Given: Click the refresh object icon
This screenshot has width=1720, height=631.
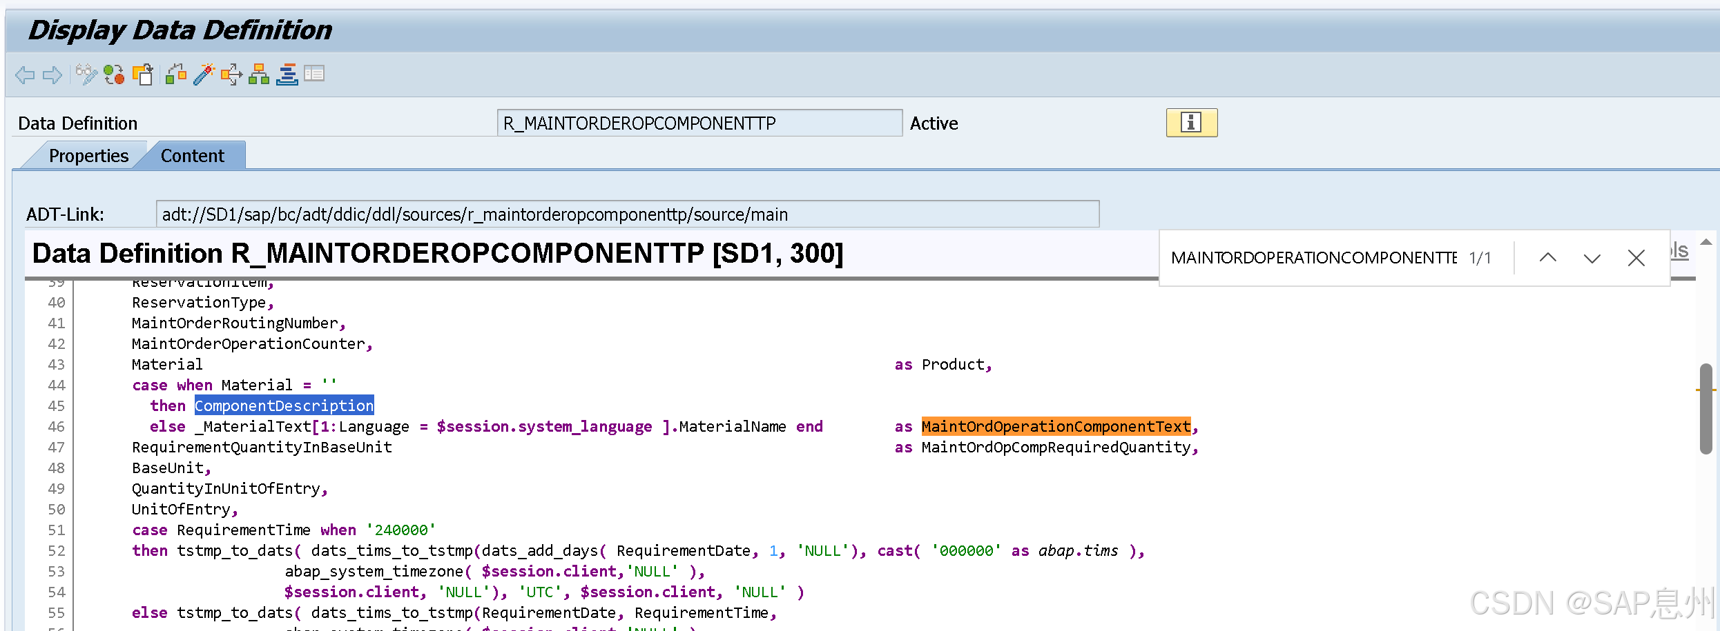Looking at the screenshot, I should (x=114, y=74).
